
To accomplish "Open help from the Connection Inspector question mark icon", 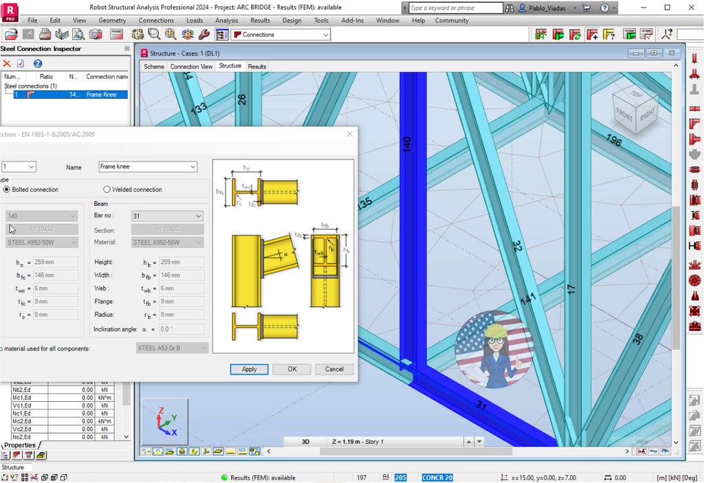I will 38,63.
